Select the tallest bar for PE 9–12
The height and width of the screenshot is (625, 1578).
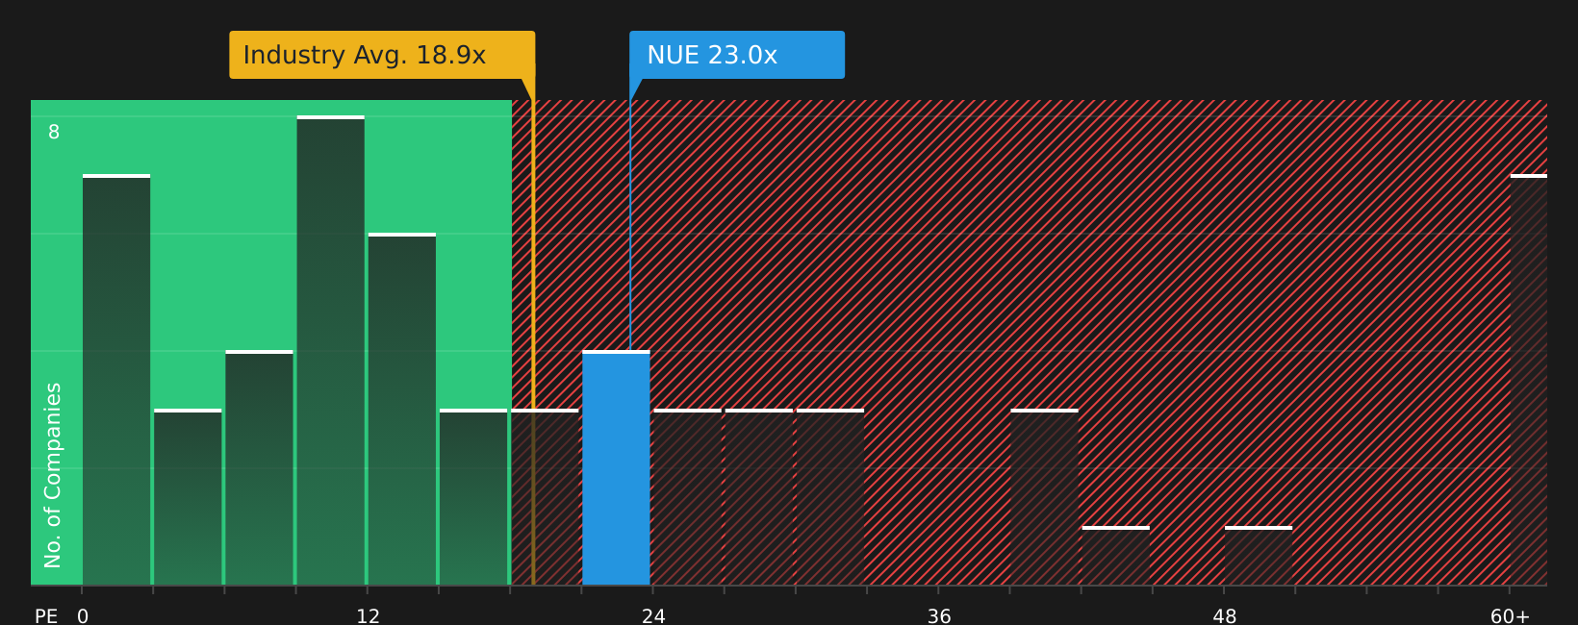click(331, 350)
